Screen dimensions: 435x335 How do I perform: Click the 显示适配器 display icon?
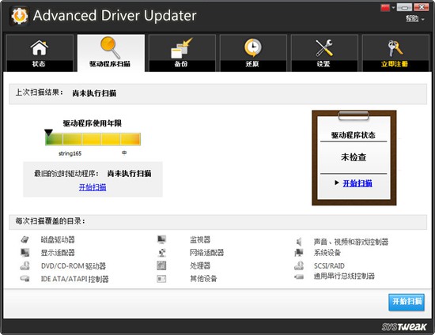[25, 252]
